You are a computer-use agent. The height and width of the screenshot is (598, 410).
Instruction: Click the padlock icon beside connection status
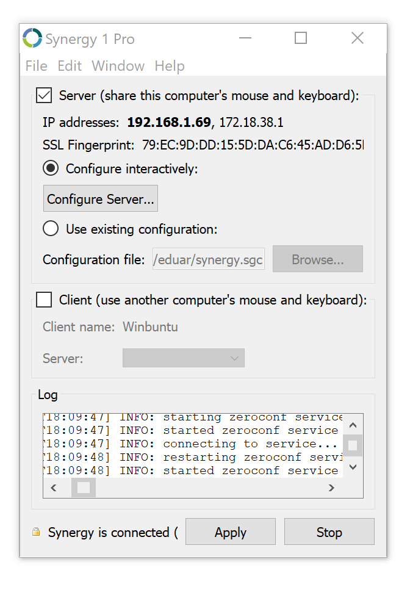click(37, 532)
